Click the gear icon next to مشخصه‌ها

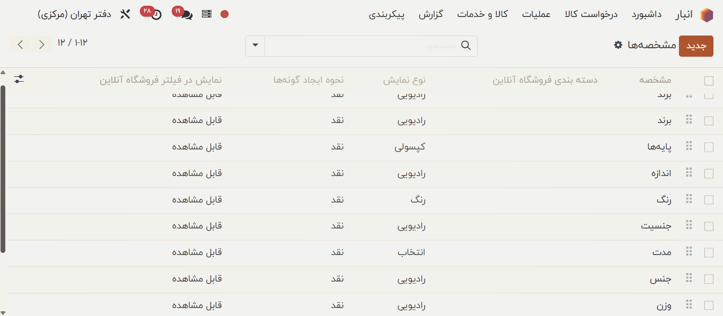[x=618, y=45]
